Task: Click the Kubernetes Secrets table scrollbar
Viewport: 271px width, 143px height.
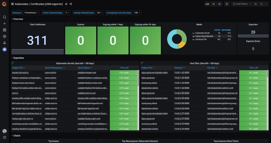Action: point(138,78)
